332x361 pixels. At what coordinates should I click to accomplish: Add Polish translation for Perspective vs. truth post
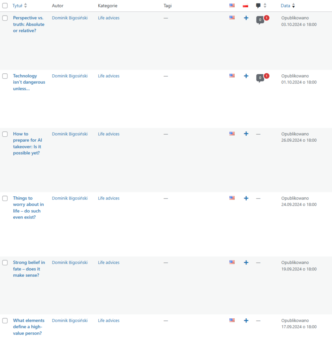pos(246,18)
